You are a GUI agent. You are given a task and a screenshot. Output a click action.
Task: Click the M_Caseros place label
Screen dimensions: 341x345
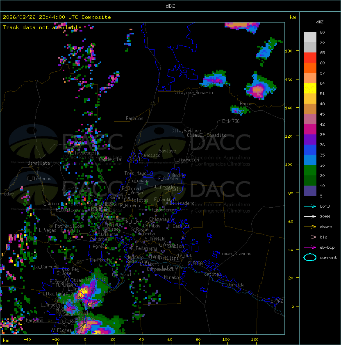pyautogui.click(x=179, y=226)
